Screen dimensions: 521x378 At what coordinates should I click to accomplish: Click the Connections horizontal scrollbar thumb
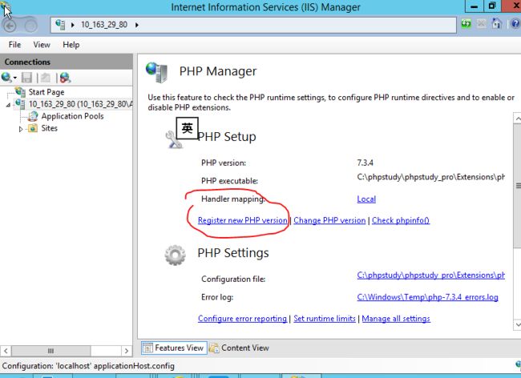(50, 351)
